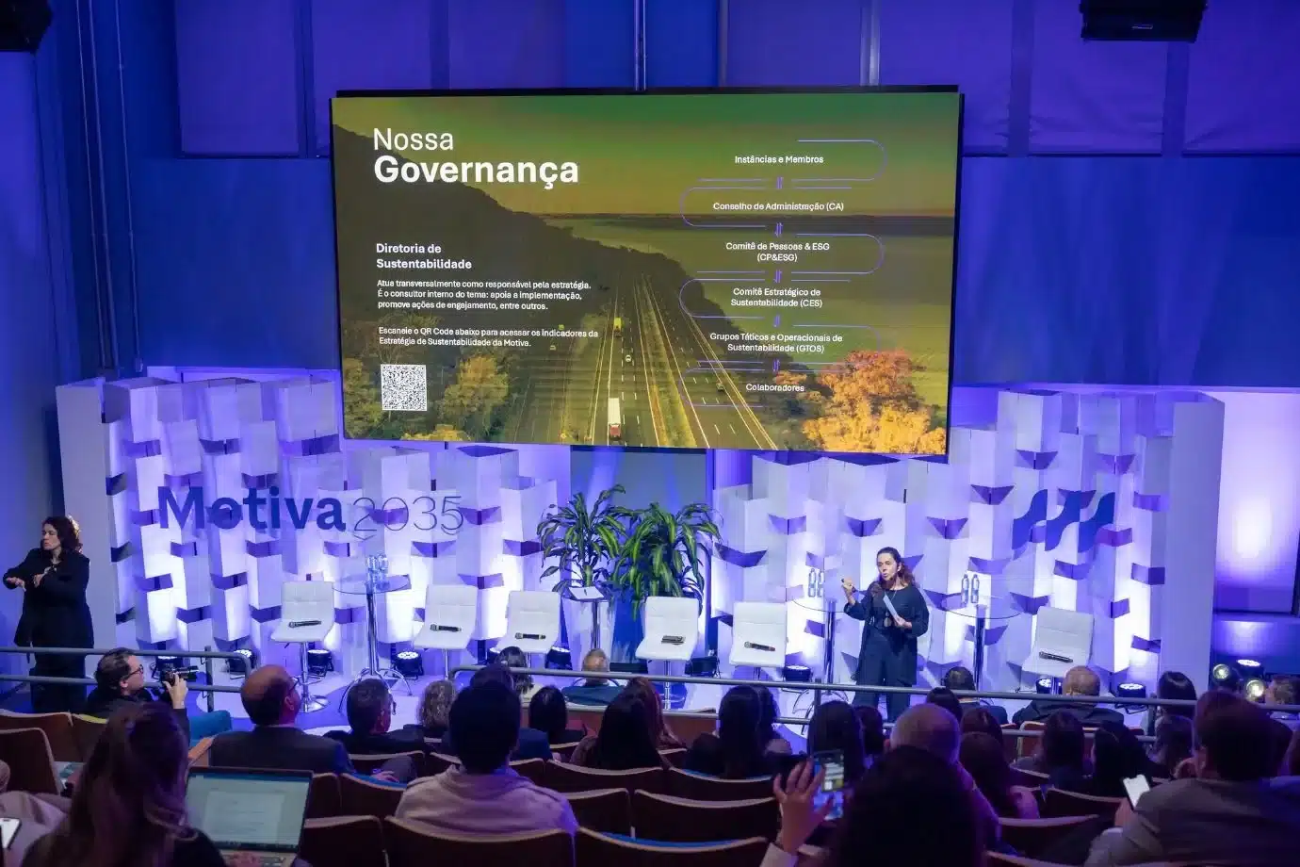Click the Nossa Governança slide title
This screenshot has width=1300, height=867.
(475, 156)
